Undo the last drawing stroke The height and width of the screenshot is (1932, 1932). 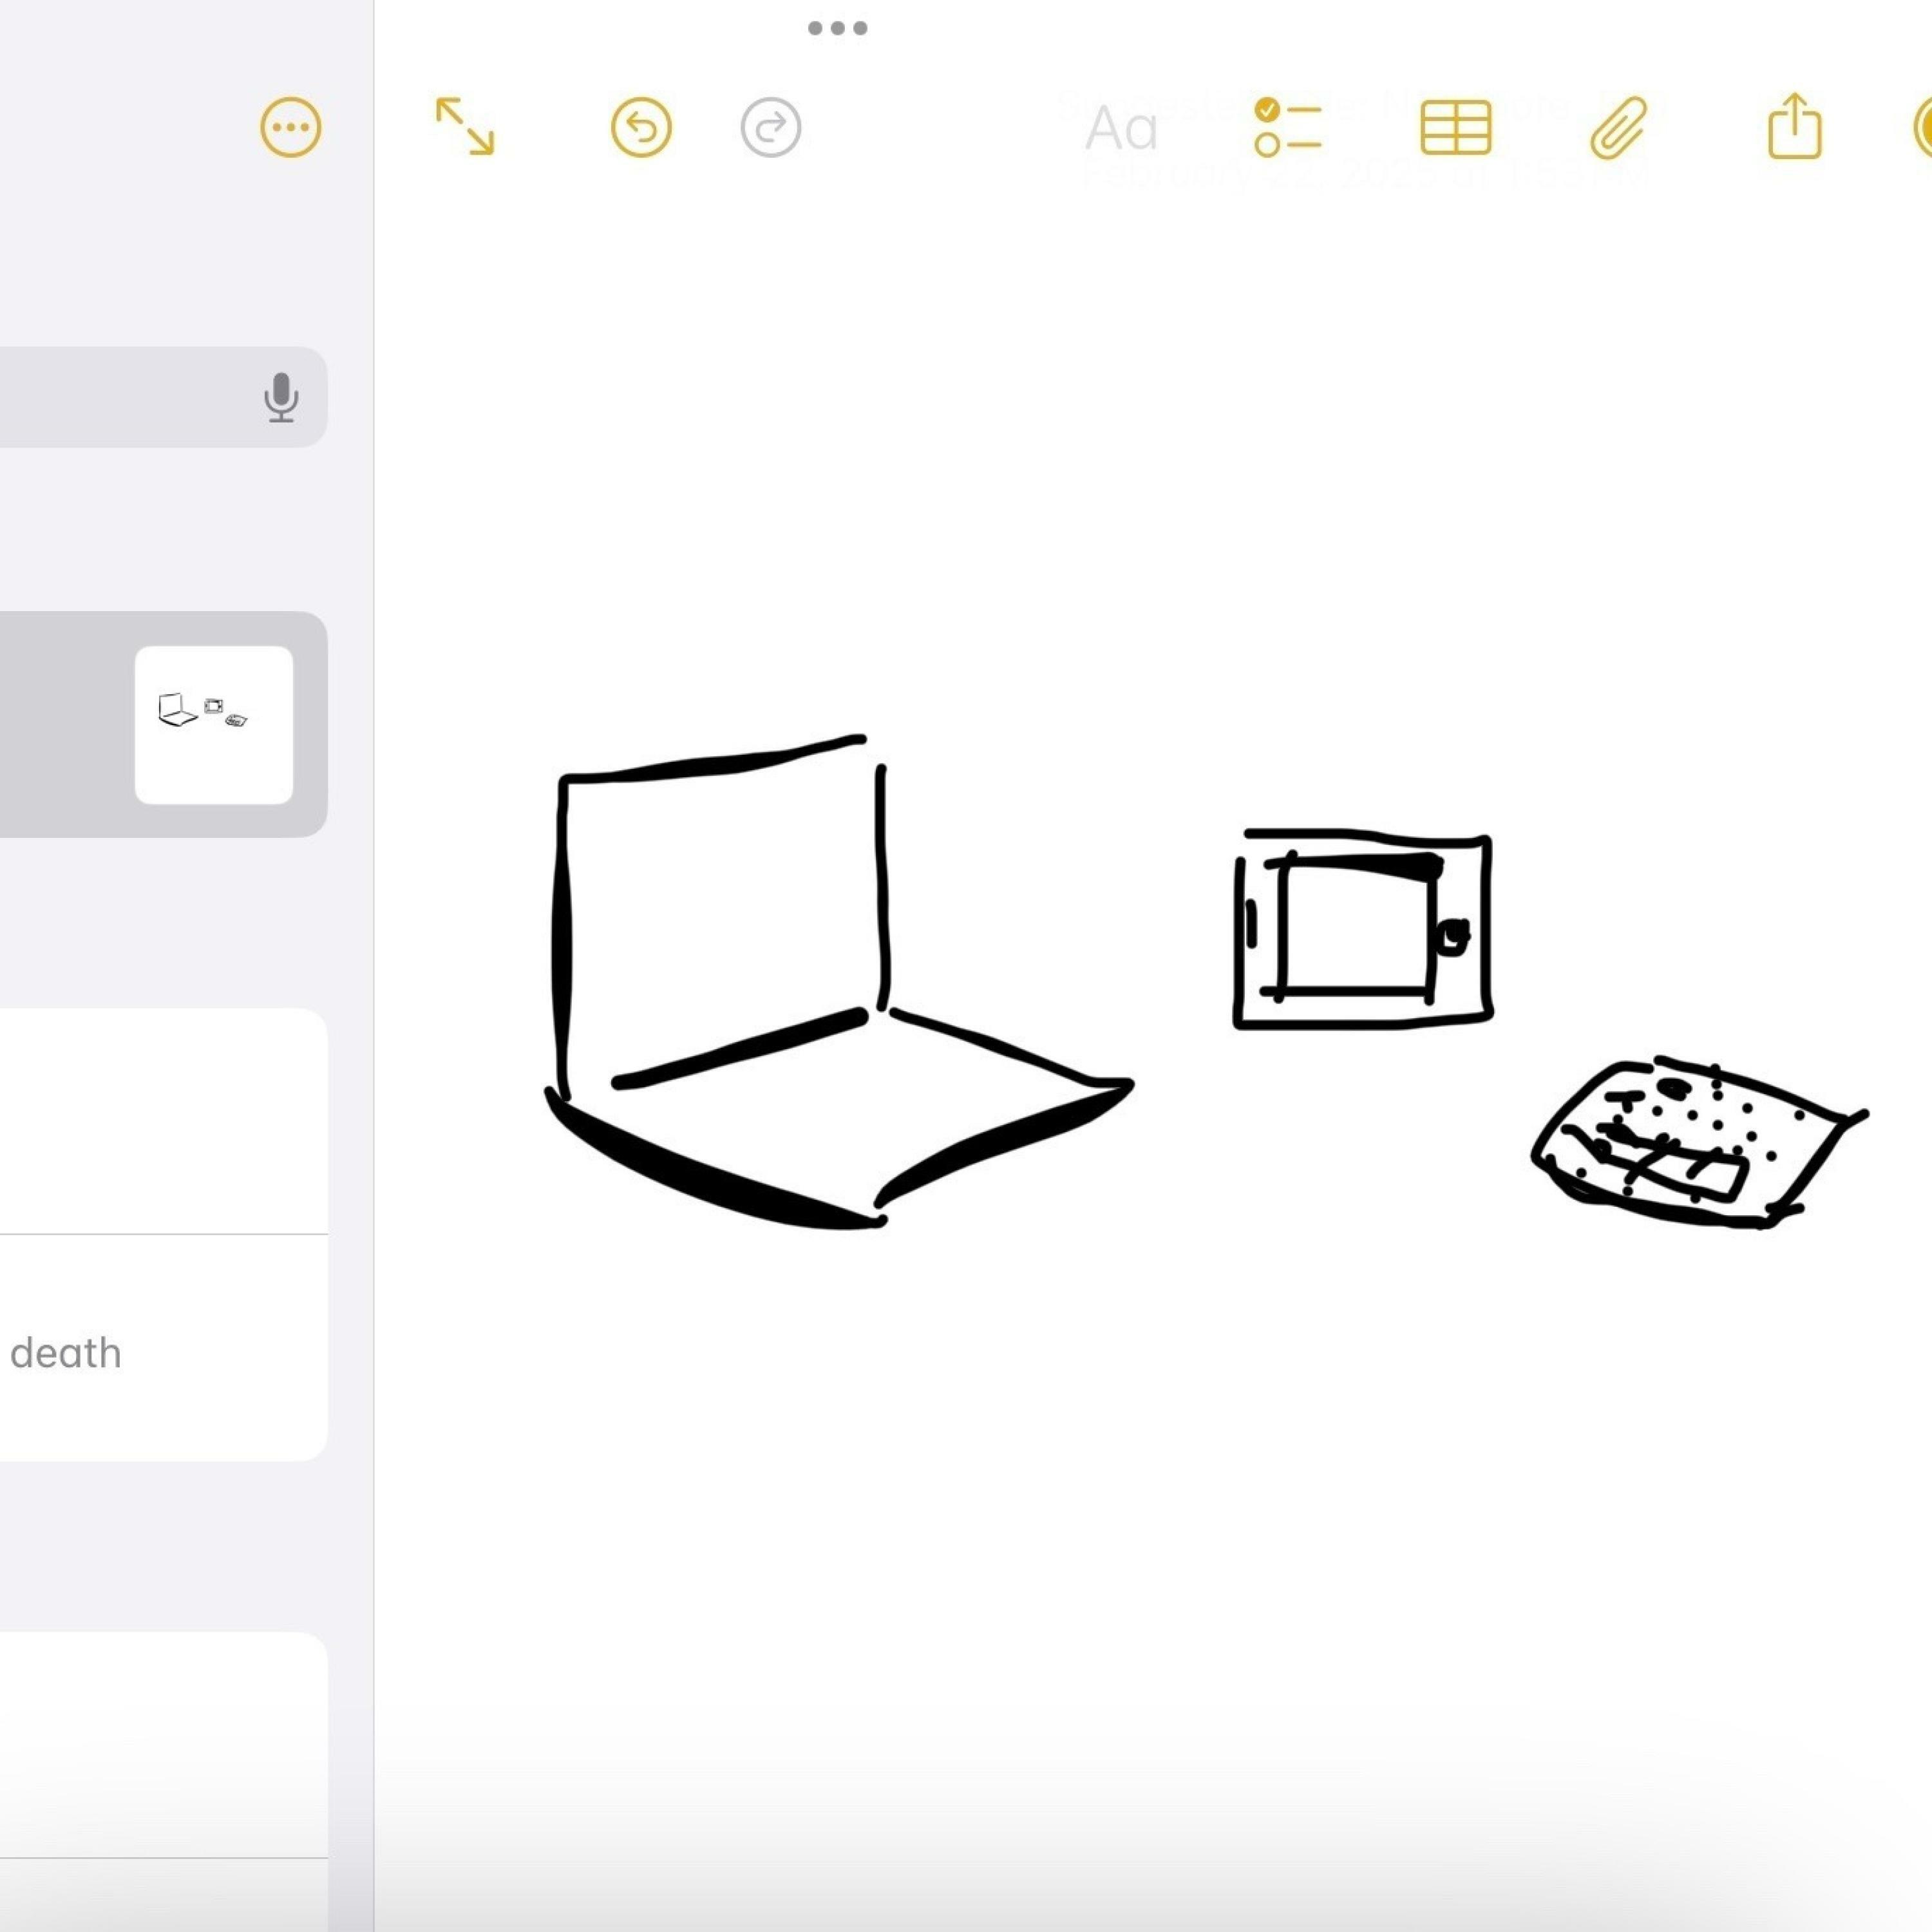pyautogui.click(x=641, y=127)
